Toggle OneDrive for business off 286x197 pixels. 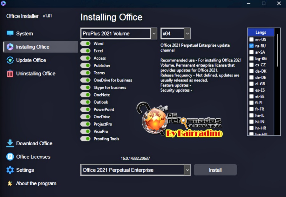pos(85,80)
